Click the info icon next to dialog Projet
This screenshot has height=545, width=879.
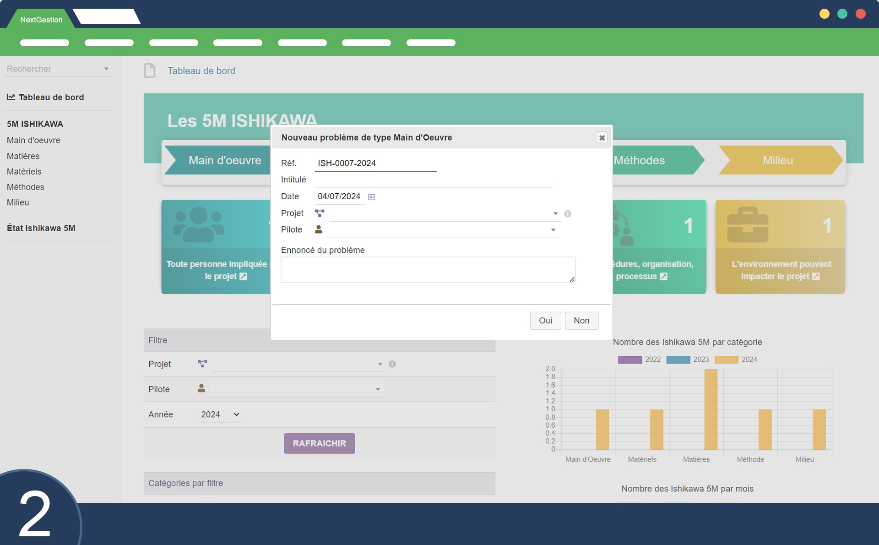(x=567, y=214)
